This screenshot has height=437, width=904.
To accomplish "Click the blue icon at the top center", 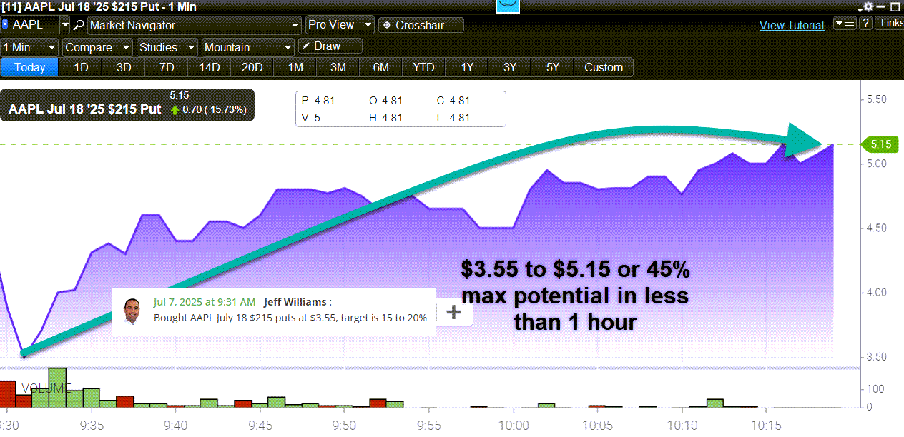I will point(508,6).
